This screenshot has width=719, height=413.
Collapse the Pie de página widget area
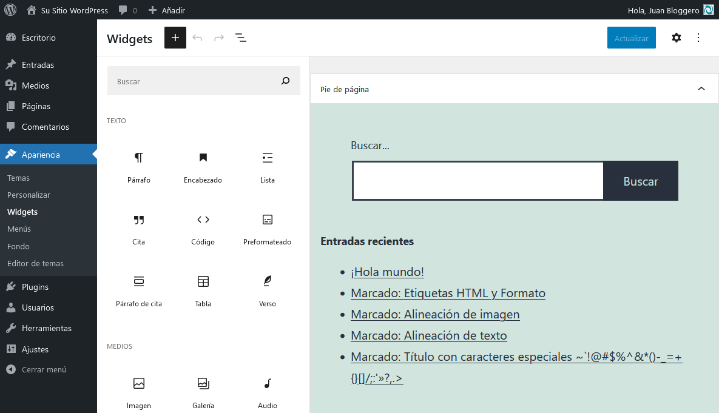(x=701, y=89)
